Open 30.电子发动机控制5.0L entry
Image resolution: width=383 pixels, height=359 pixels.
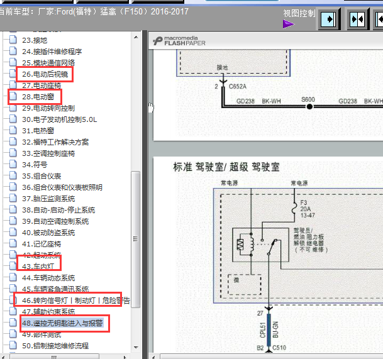click(59, 119)
